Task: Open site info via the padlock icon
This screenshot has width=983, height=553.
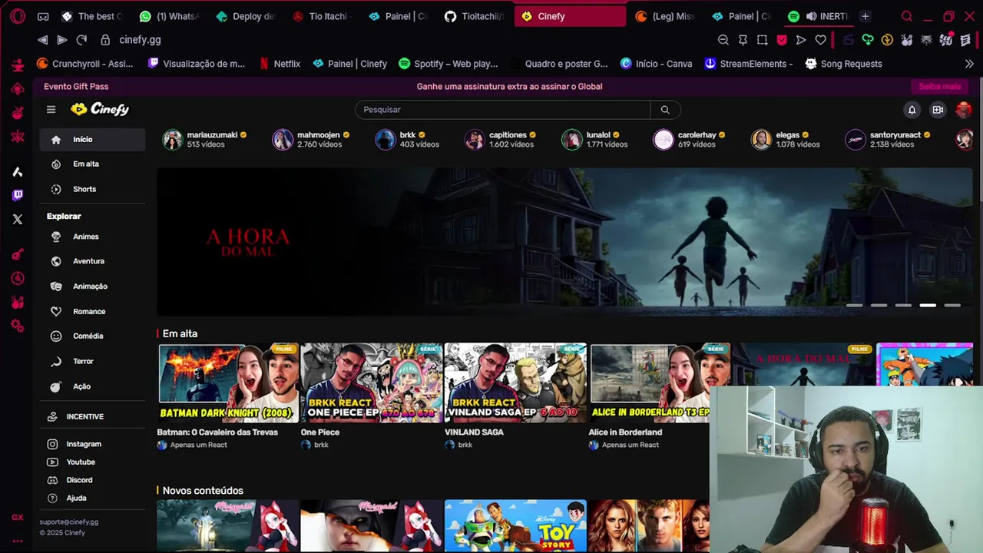Action: pos(105,40)
